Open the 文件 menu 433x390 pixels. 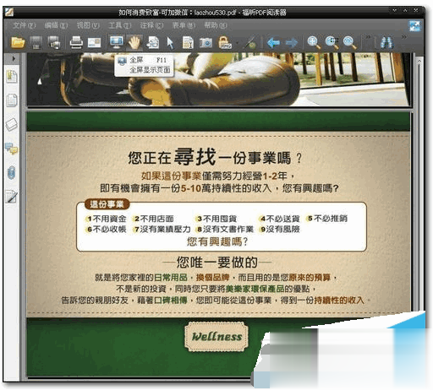click(24, 25)
